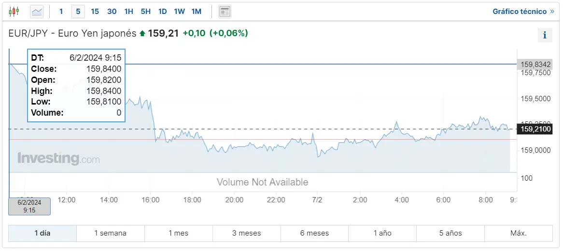Screen dimensions: 563x251
Task: Switch interval to 1W
Action: [179, 12]
